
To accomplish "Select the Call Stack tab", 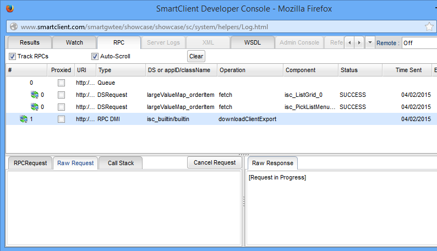I will click(x=120, y=163).
